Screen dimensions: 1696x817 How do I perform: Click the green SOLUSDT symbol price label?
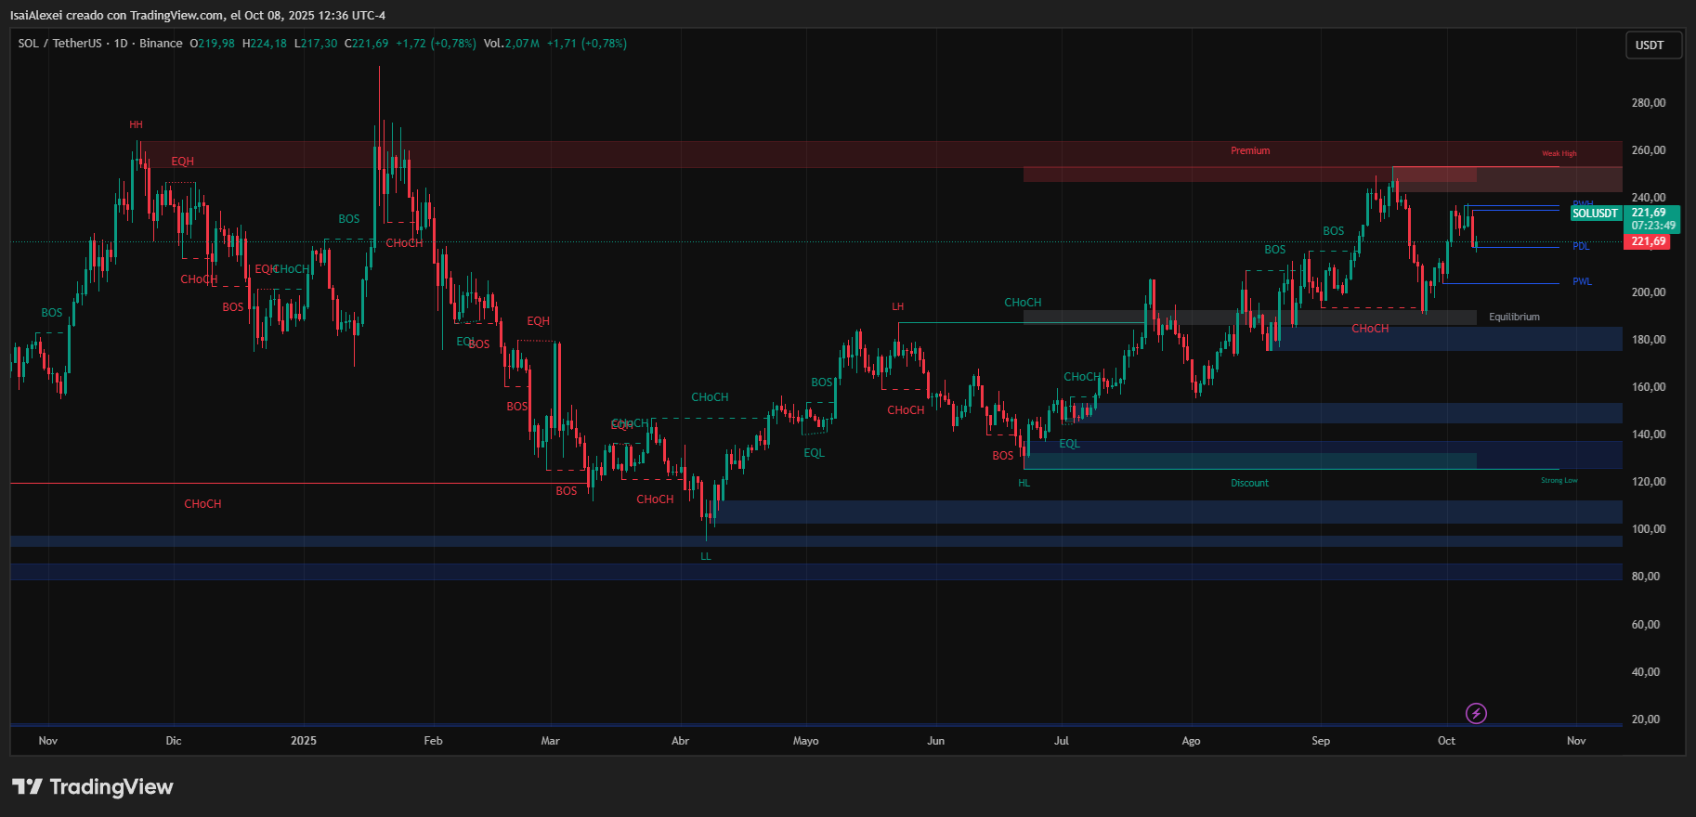[x=1595, y=214]
